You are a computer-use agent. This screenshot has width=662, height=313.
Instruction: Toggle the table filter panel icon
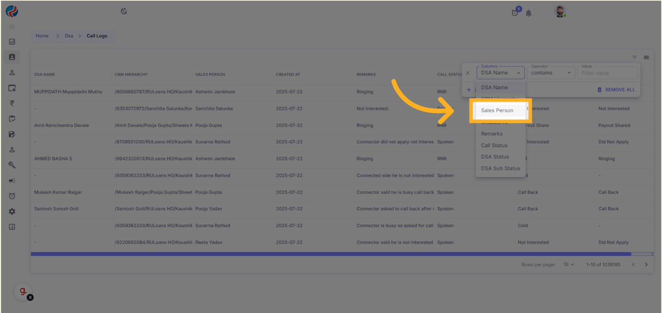click(x=634, y=58)
